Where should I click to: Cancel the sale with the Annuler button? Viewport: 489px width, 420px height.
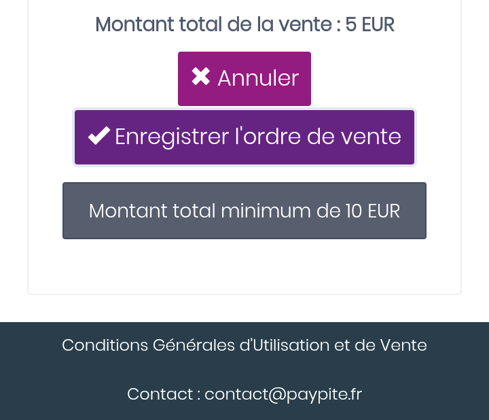pyautogui.click(x=244, y=79)
